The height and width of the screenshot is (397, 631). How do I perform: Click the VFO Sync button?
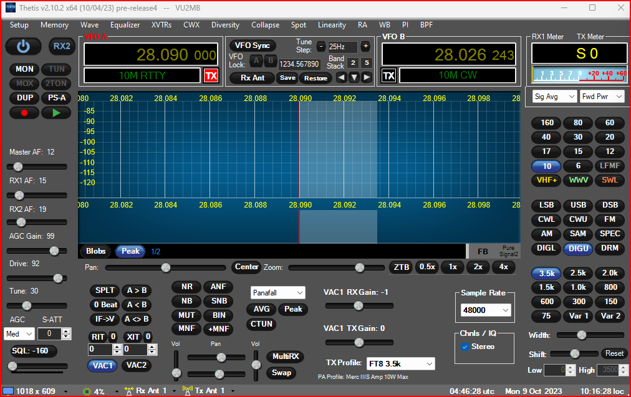[253, 45]
